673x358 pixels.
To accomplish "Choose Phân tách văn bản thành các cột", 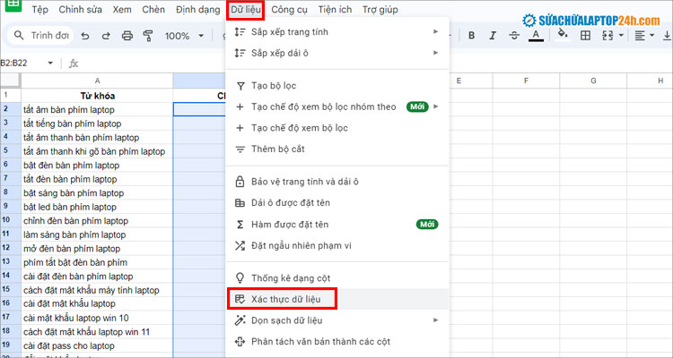I will [x=337, y=342].
